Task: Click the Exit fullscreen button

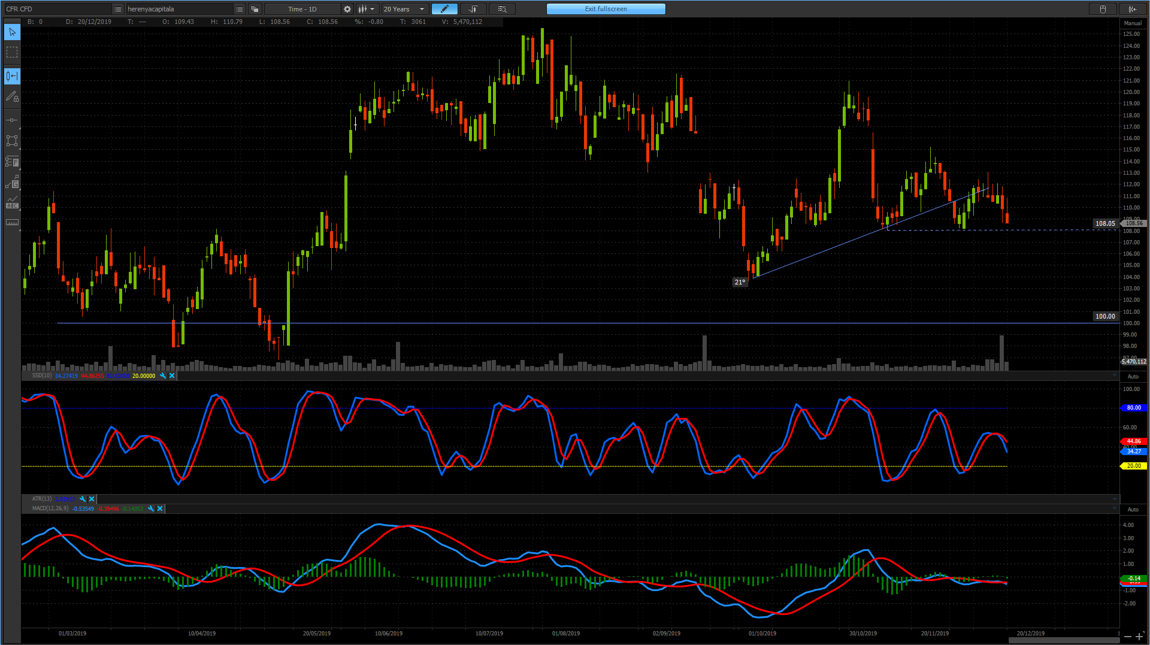Action: 606,9
